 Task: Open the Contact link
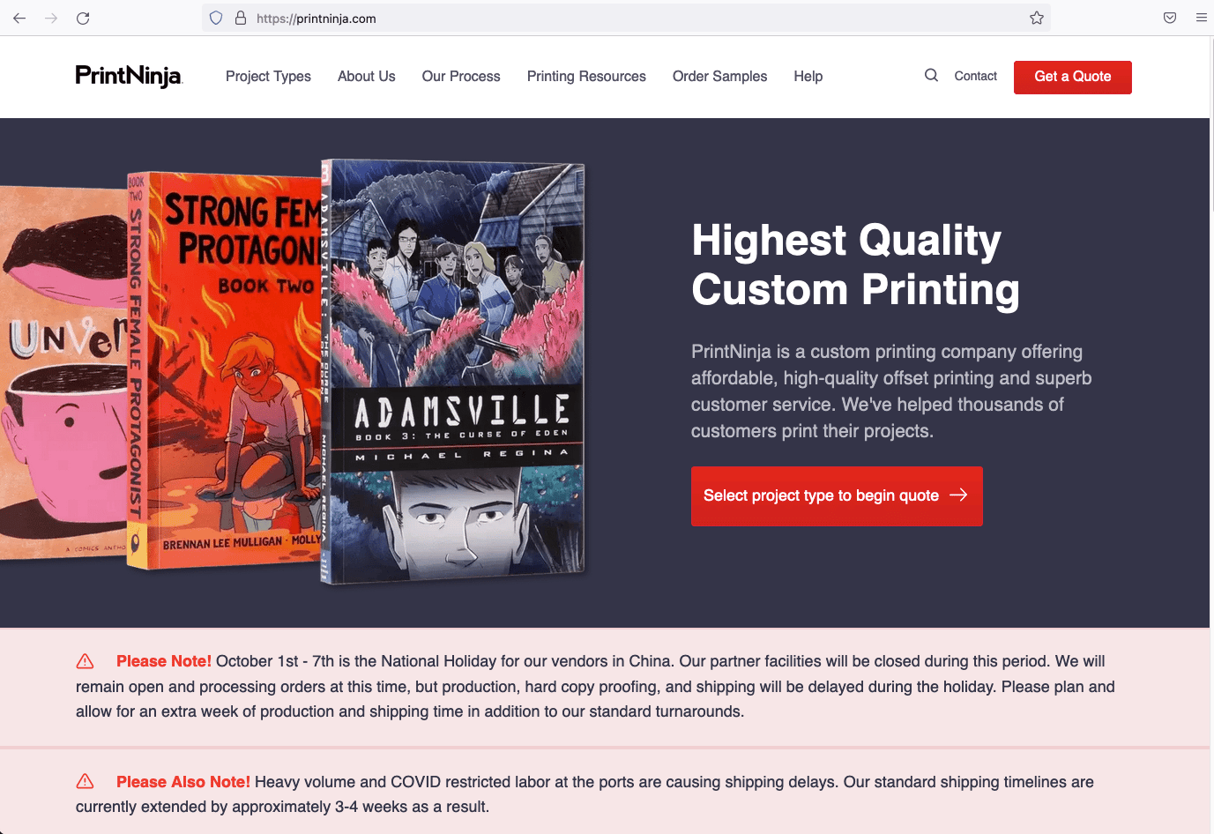click(x=976, y=77)
